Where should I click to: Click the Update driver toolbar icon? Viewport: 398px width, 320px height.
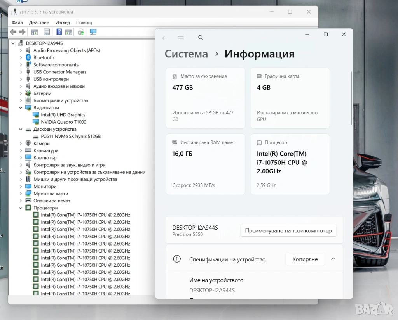tap(80, 32)
